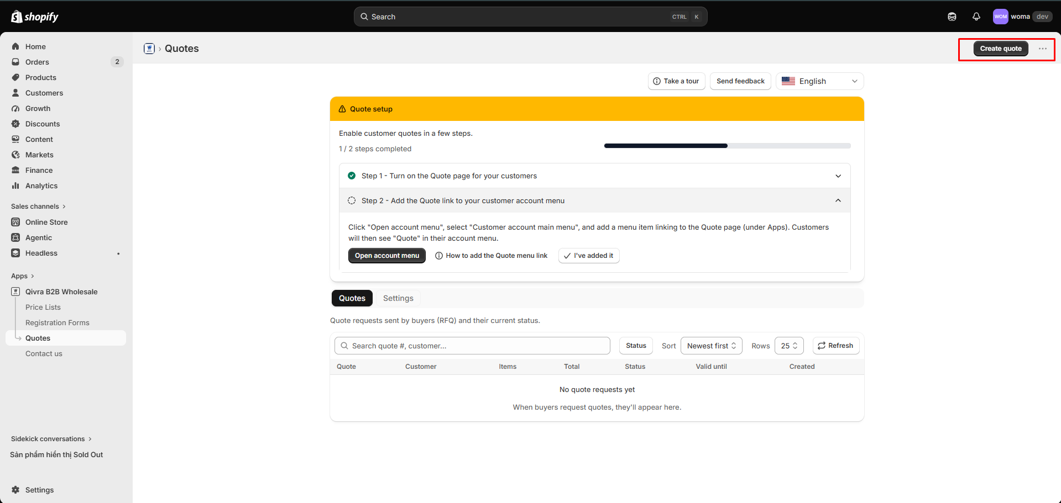Click the setup steps progress bar

point(727,146)
